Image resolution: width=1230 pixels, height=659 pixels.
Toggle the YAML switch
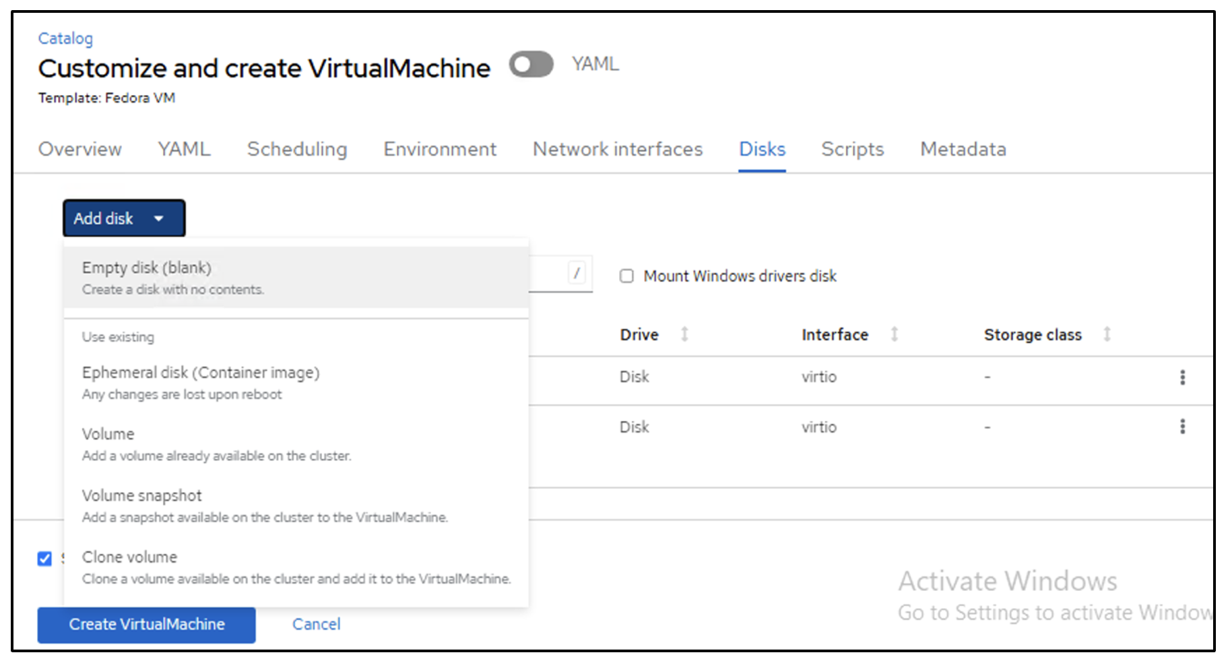pos(531,65)
